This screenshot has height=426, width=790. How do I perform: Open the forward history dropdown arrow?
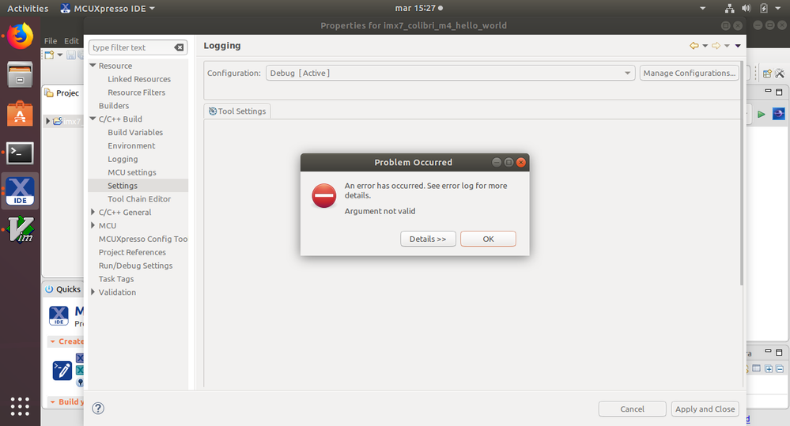click(x=727, y=46)
